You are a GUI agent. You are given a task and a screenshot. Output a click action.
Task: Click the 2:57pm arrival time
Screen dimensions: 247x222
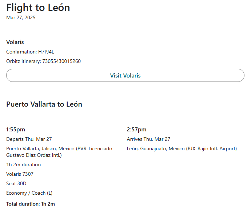(136, 130)
